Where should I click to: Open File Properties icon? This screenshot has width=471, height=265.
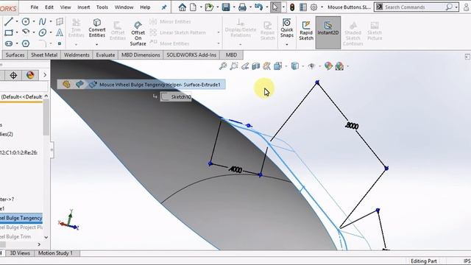coord(303,7)
